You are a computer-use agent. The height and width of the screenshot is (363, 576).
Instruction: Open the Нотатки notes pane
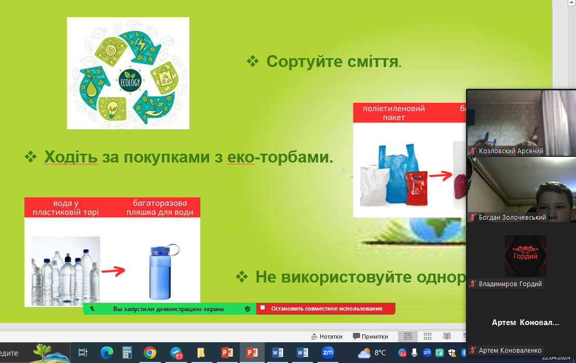coord(326,336)
